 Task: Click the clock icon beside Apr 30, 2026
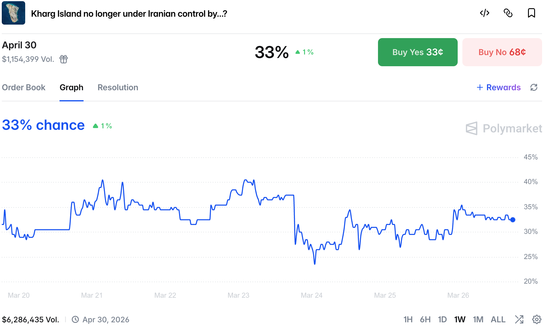[75, 319]
